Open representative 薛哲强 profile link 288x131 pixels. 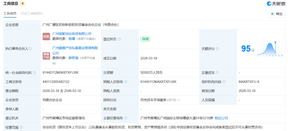pos(73,58)
